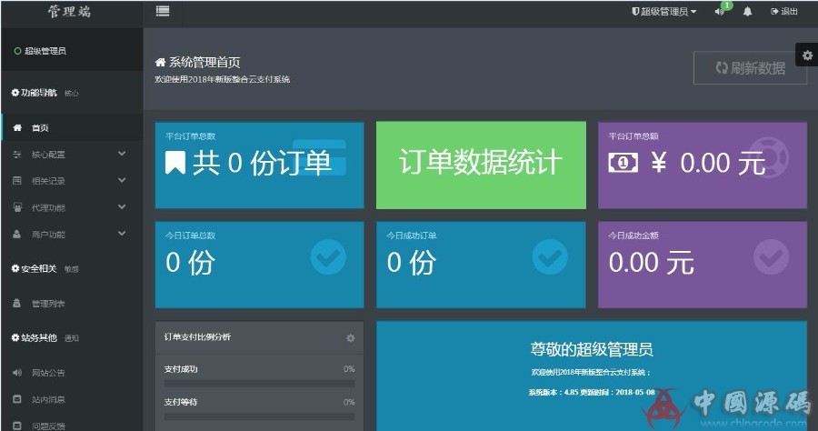This screenshot has width=818, height=431.
Task: Open the gear in the 订单支付比例分析 panel
Action: [351, 338]
